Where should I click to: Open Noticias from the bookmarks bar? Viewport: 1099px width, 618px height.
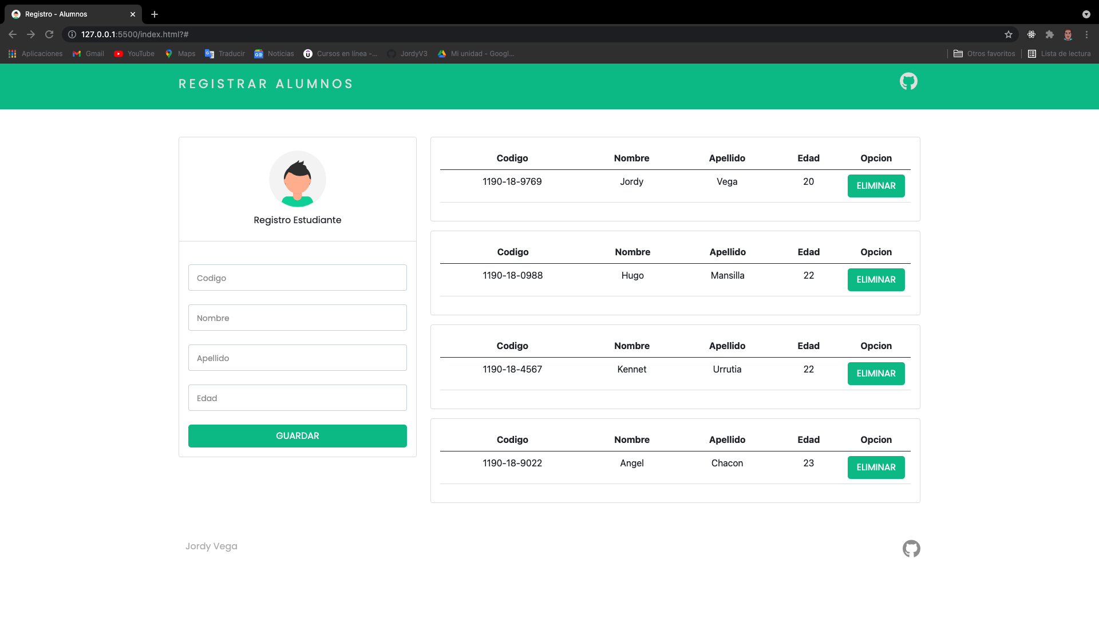tap(274, 53)
